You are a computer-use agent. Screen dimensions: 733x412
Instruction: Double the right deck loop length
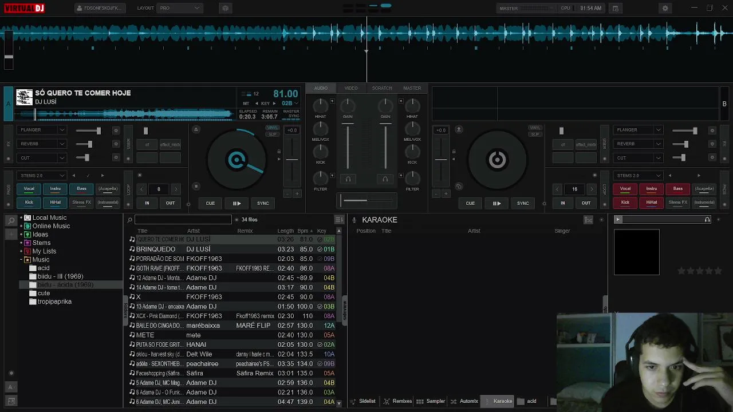[592, 189]
